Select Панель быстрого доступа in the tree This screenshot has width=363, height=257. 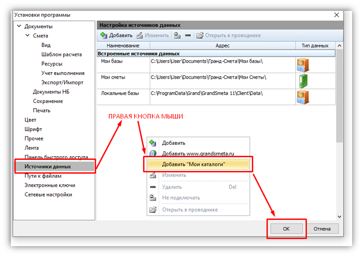pos(56,157)
